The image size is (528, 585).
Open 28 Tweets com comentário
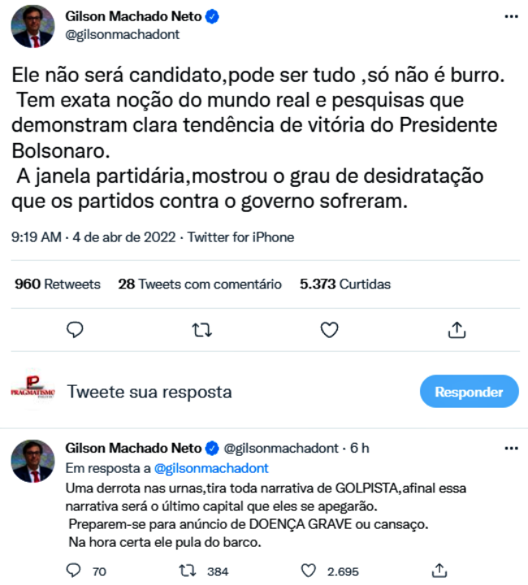pyautogui.click(x=200, y=284)
